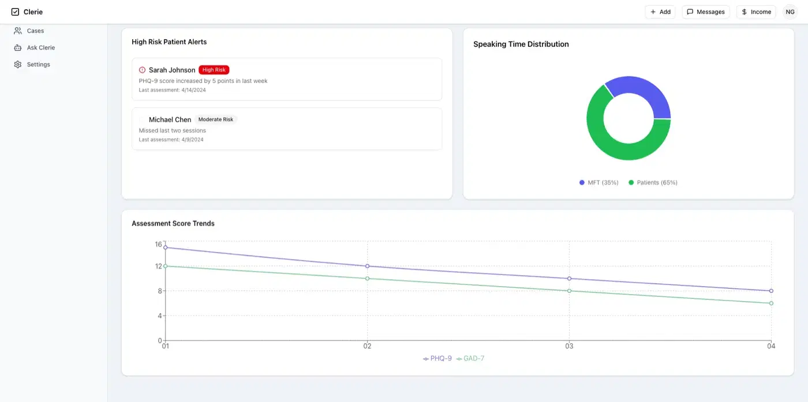
Task: Open the NG user avatar menu
Action: [x=790, y=12]
